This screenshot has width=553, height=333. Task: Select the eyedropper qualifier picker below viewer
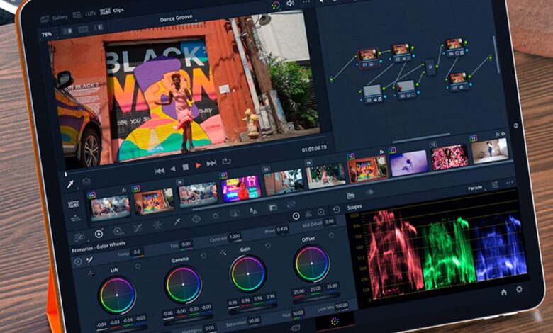click(x=70, y=184)
